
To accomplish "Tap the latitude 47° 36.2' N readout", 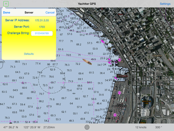I will 11,127.
